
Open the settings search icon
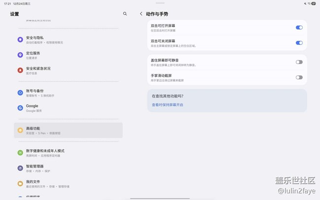(125, 14)
